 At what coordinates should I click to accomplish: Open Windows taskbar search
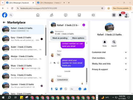(x=9, y=98)
